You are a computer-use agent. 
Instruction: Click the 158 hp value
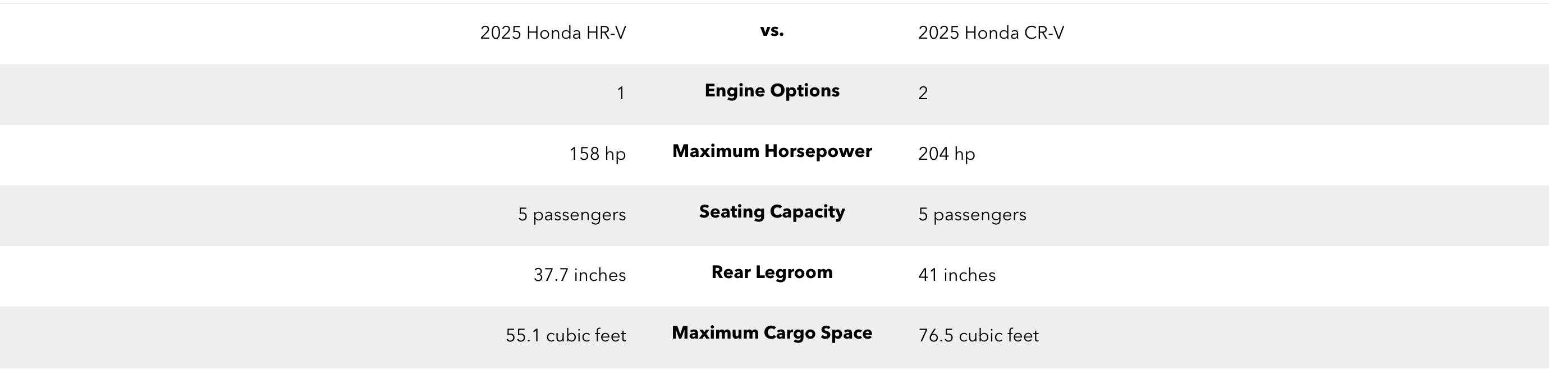(597, 154)
